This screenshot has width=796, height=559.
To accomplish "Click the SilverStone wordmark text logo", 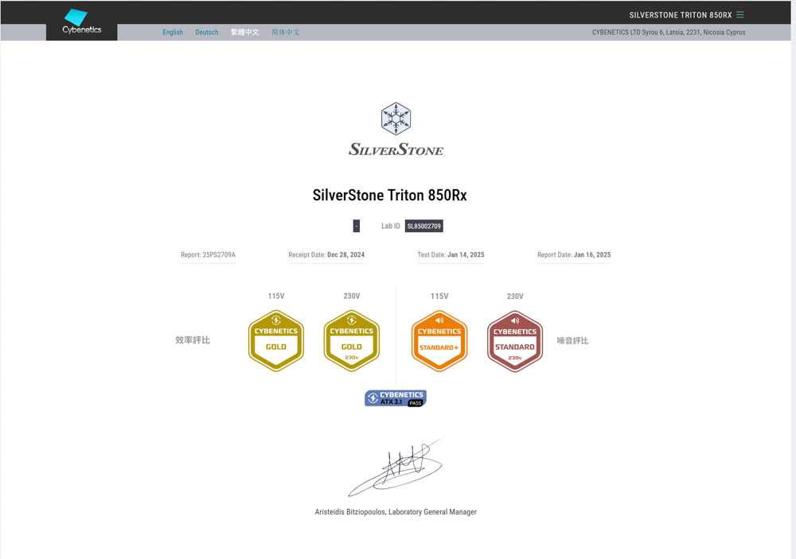I will click(396, 149).
